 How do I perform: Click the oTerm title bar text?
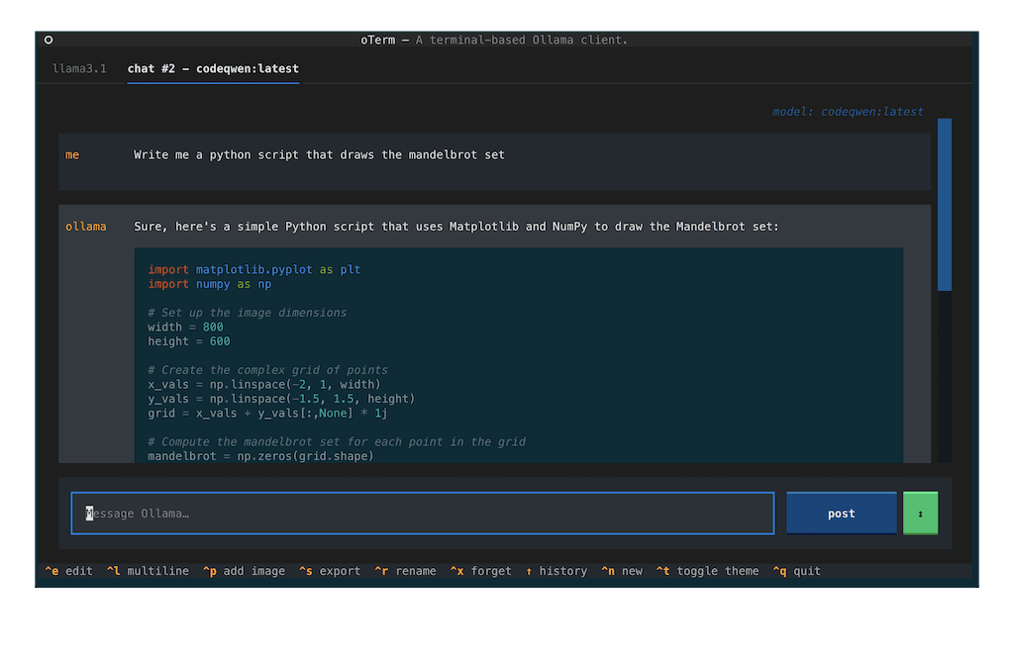point(494,40)
